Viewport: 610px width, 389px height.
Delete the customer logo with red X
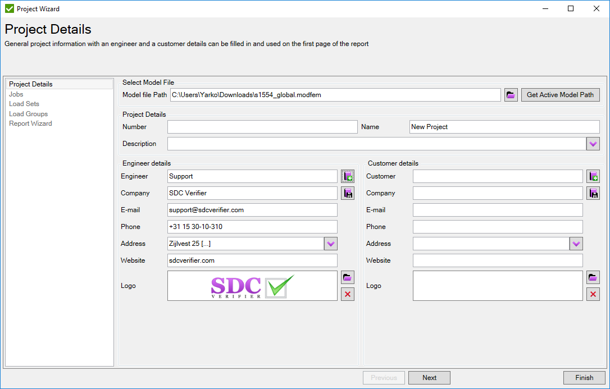pyautogui.click(x=593, y=294)
